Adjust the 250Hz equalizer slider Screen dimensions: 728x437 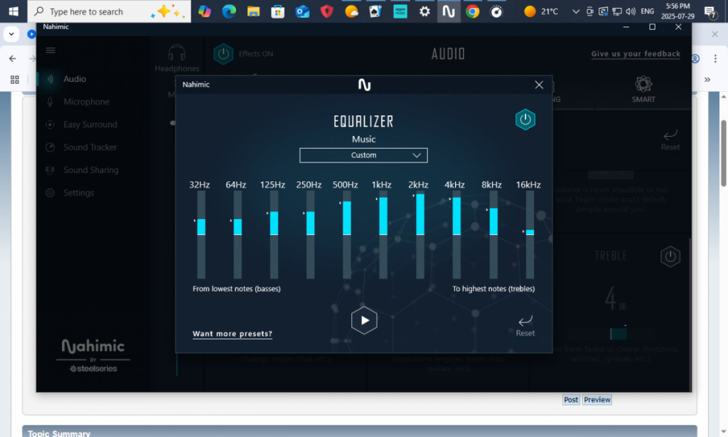(310, 235)
